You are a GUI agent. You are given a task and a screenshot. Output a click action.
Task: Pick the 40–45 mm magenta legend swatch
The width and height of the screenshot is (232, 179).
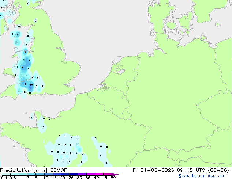tap(99, 174)
